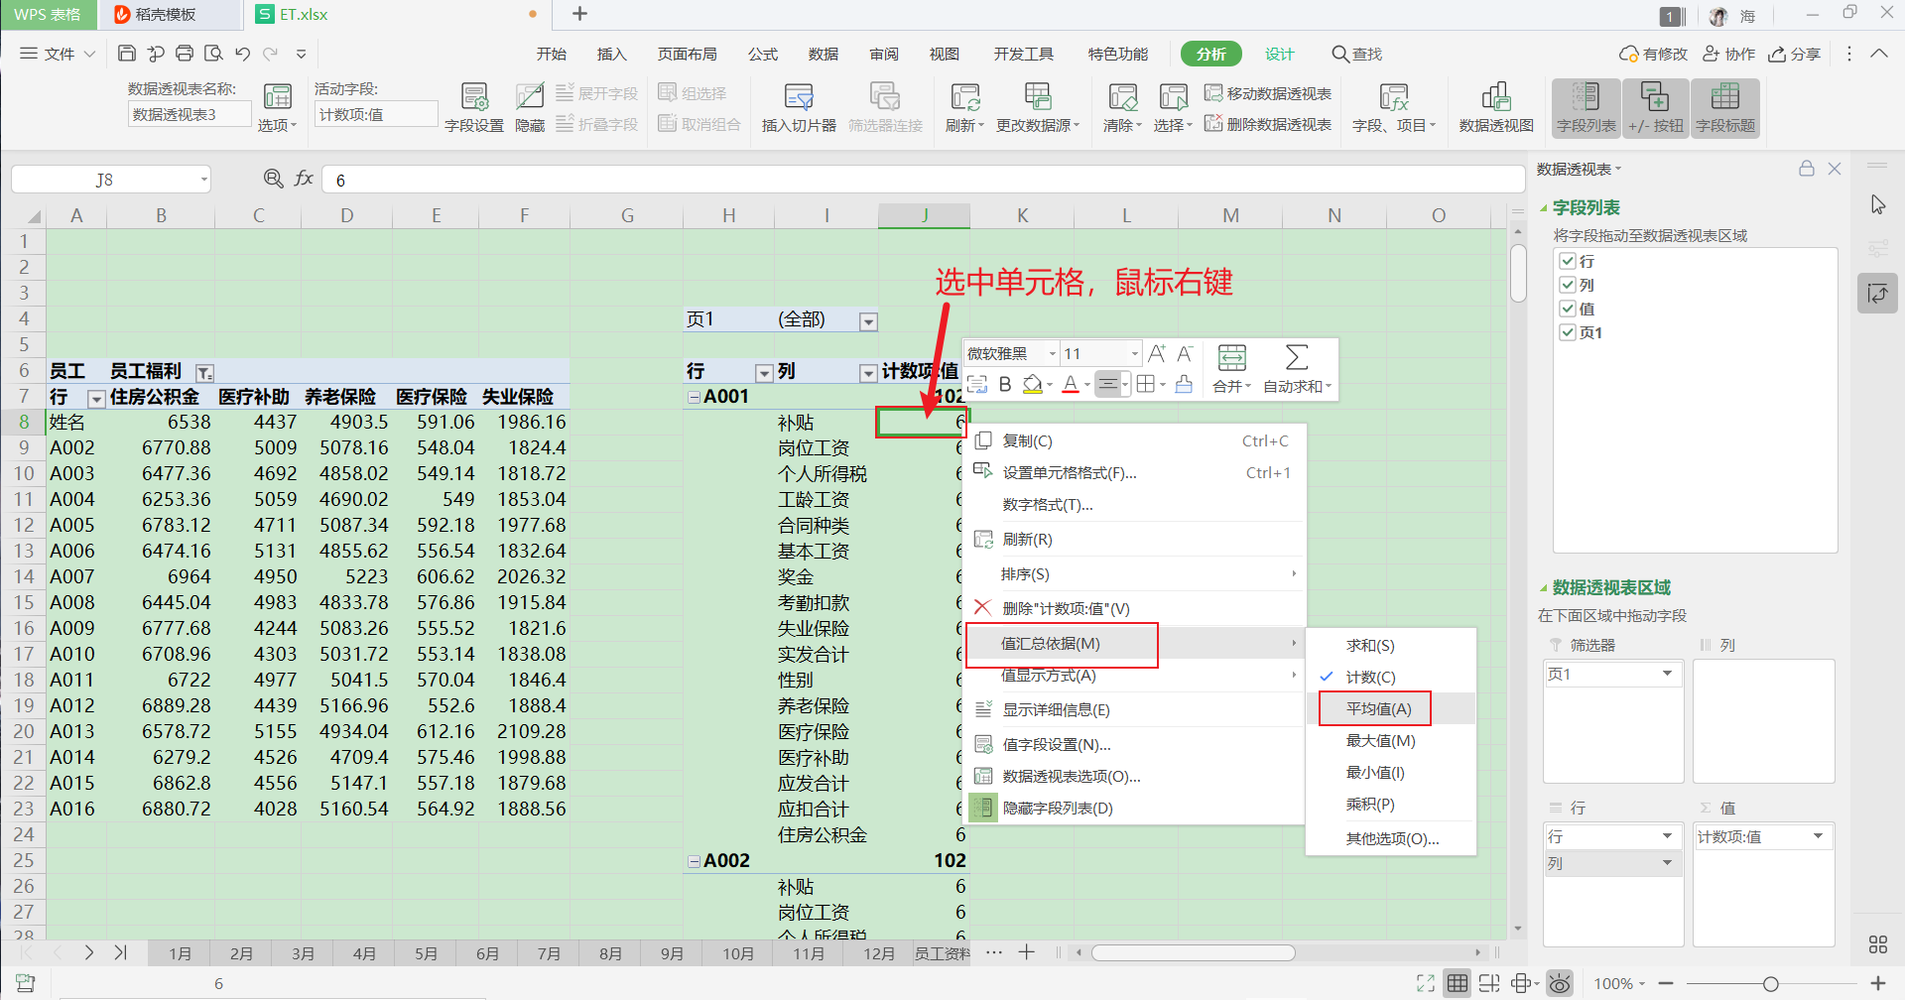Click the eye-protection icon in status bar

pyautogui.click(x=1560, y=983)
